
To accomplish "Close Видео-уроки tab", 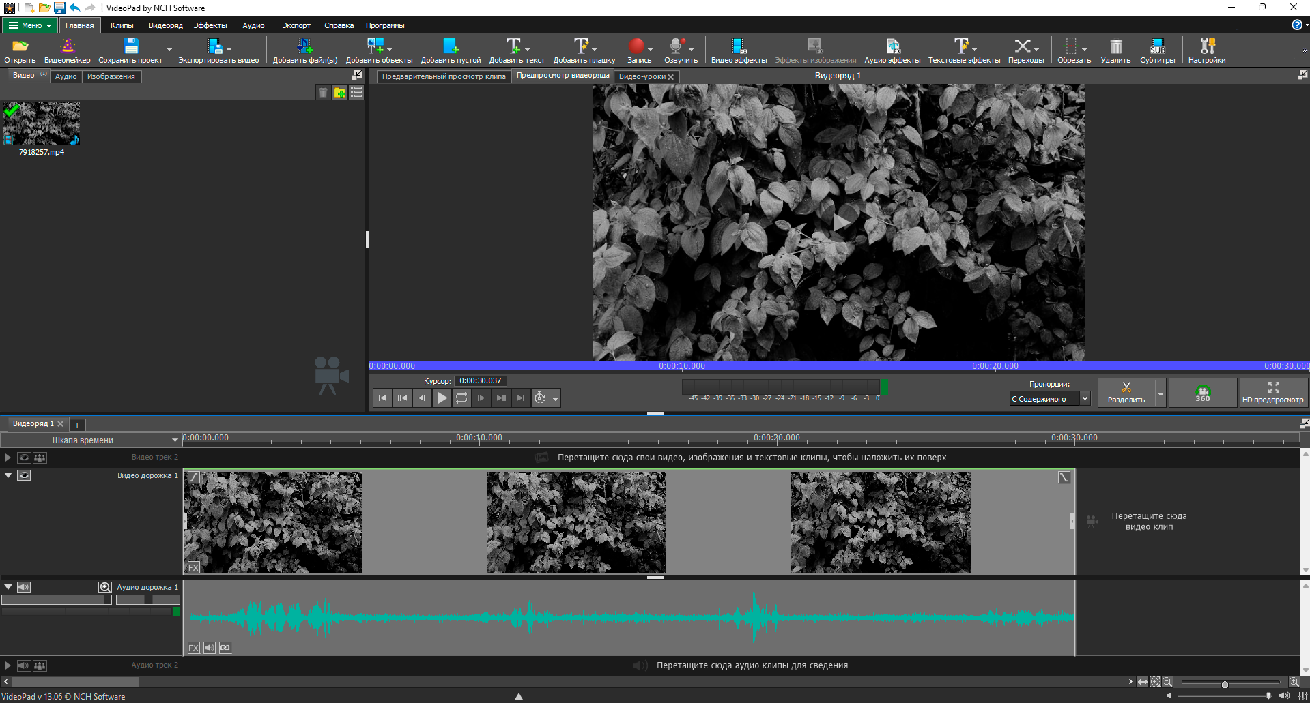I will coord(670,77).
